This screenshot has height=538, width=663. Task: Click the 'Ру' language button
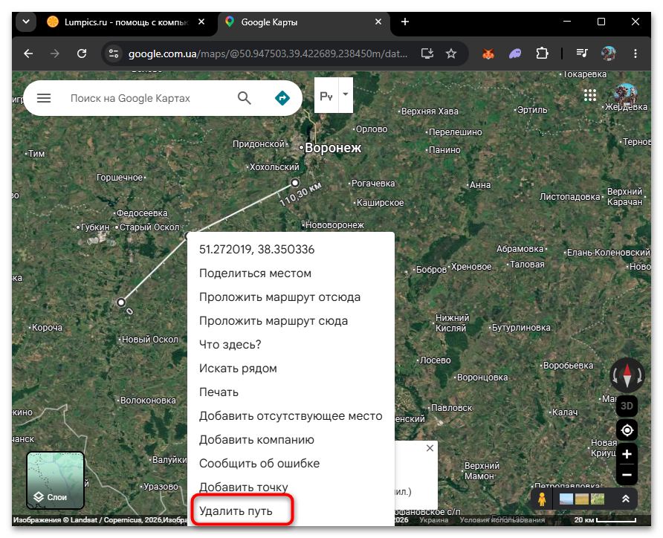(x=326, y=96)
